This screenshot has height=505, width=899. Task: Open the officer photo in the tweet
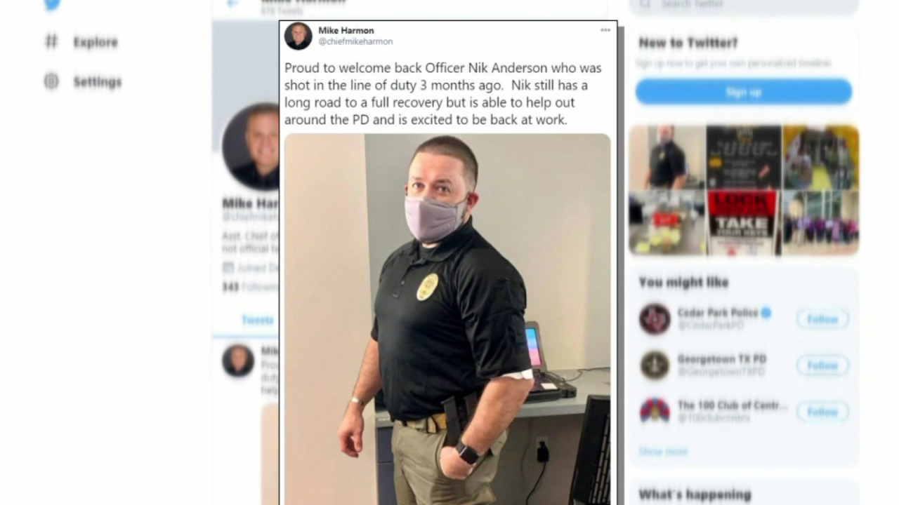tap(447, 319)
